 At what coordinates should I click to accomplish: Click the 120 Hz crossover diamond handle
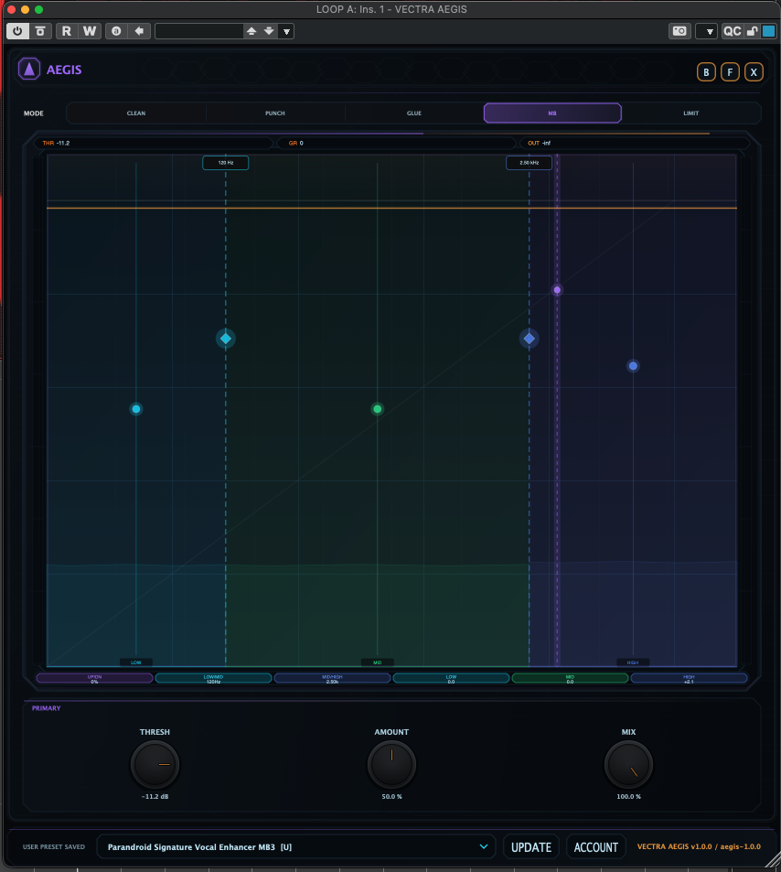226,339
